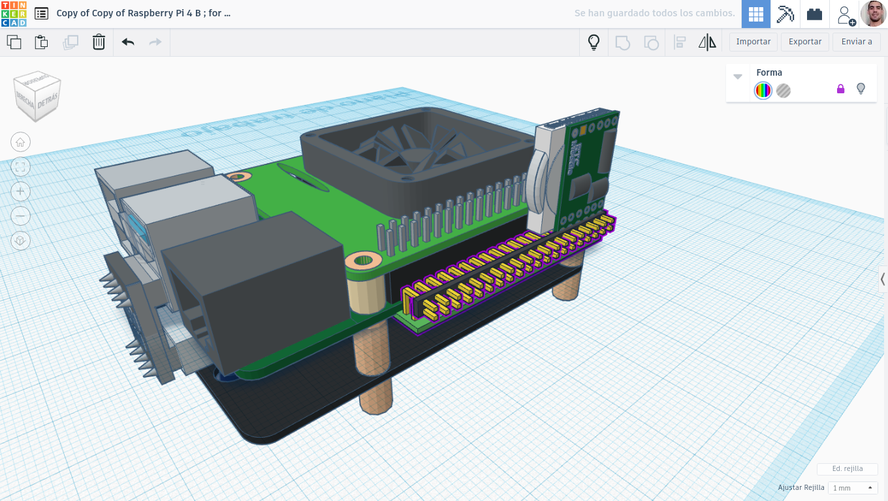Click the Copy icon in the toolbar
Screen dimensions: 888x501
14,42
